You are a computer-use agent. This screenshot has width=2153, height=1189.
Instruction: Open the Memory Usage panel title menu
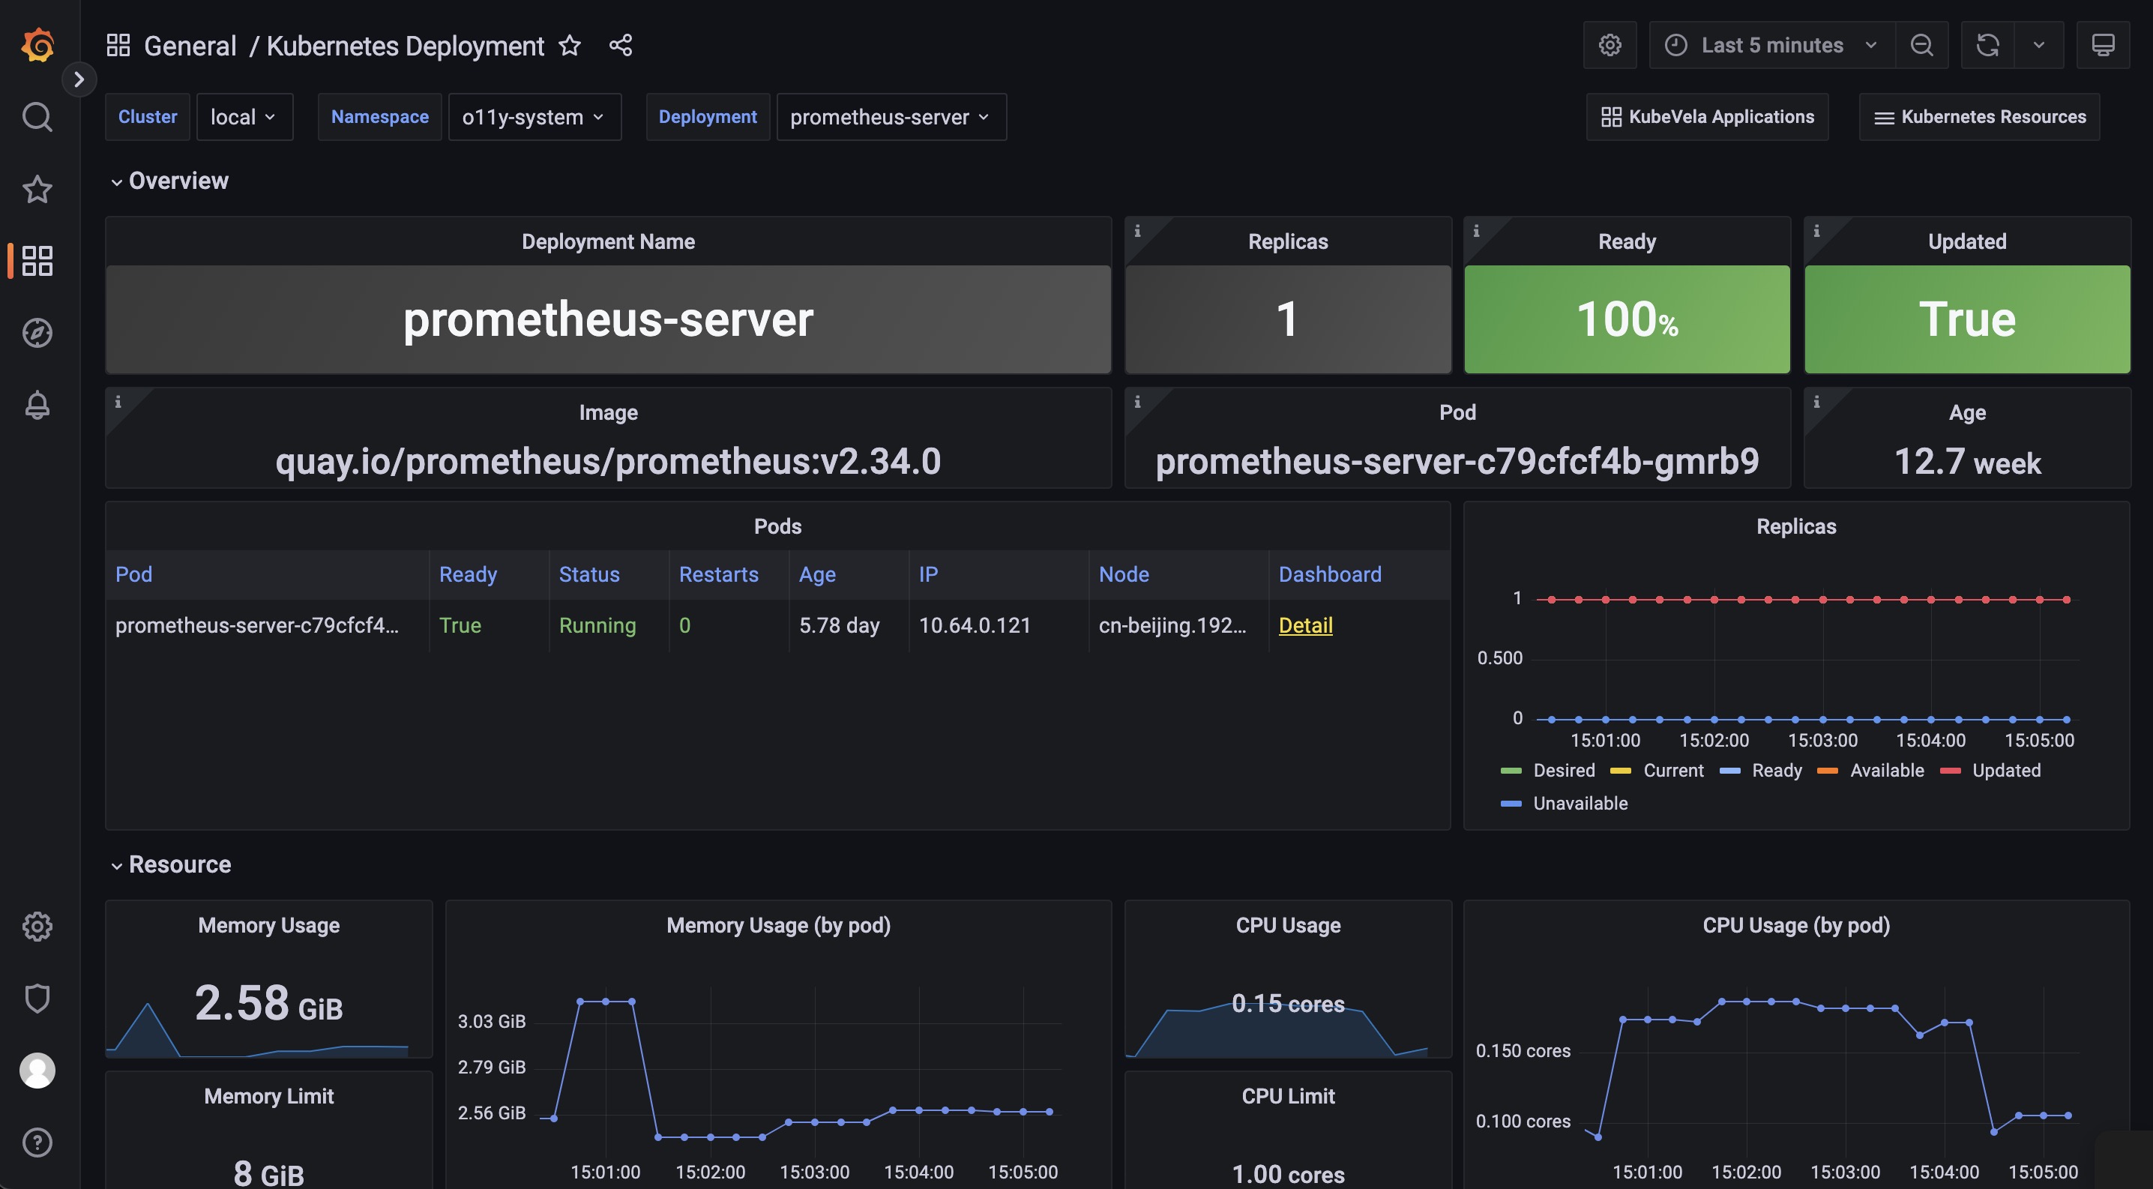click(x=269, y=925)
